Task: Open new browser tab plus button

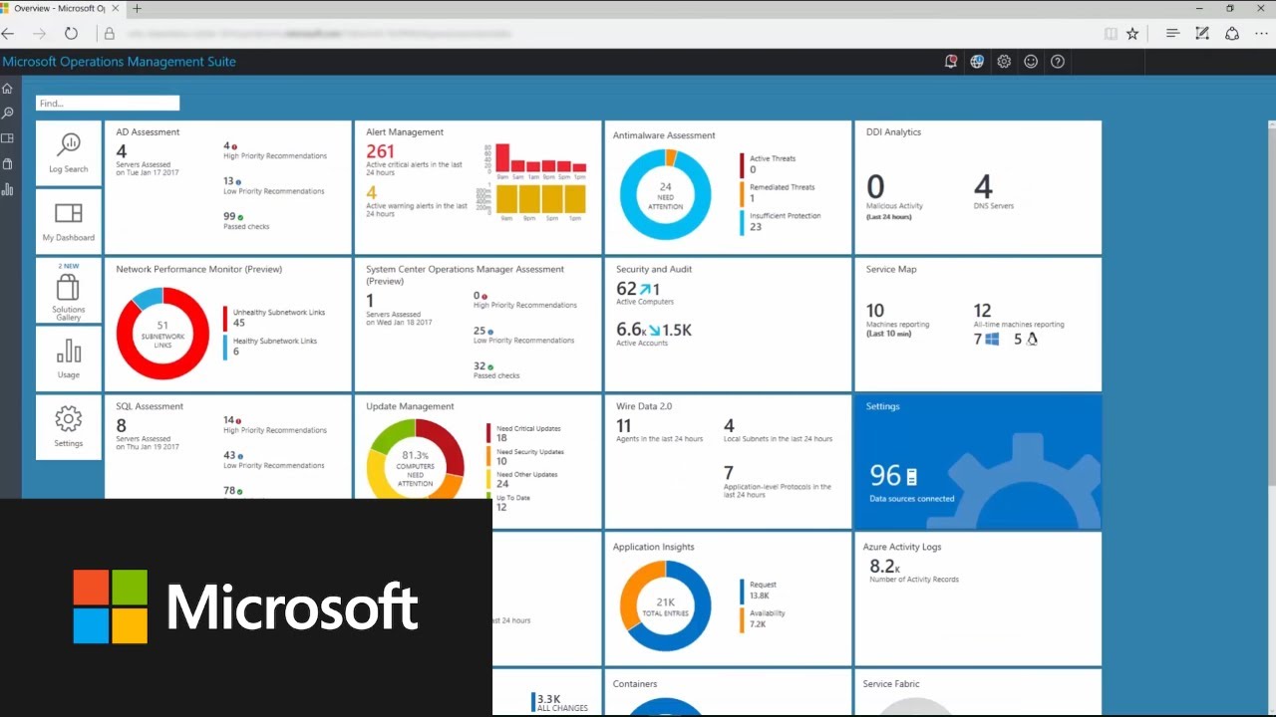Action: tap(137, 8)
